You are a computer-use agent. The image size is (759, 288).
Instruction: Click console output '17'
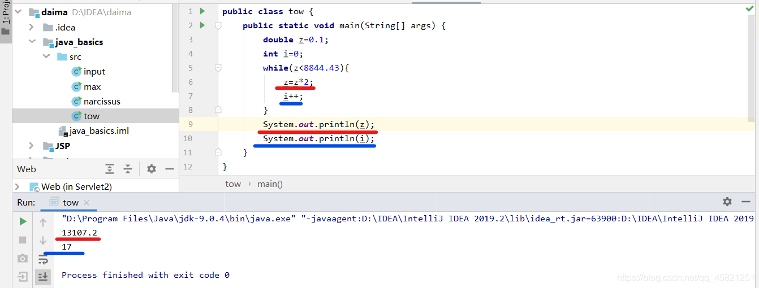pos(67,247)
